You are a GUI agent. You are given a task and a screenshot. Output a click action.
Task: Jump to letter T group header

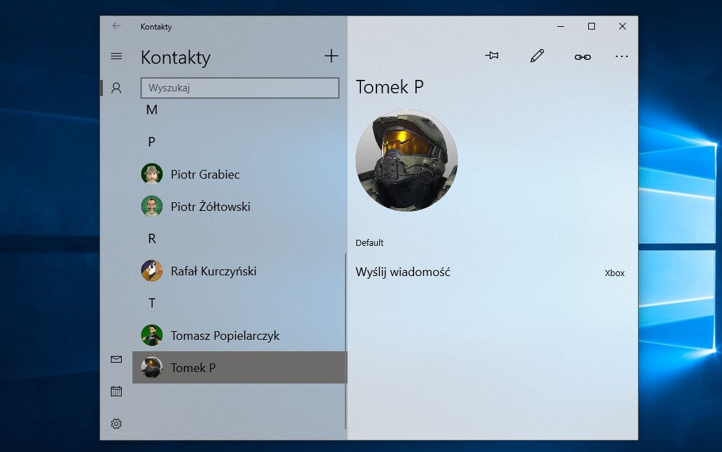[151, 303]
